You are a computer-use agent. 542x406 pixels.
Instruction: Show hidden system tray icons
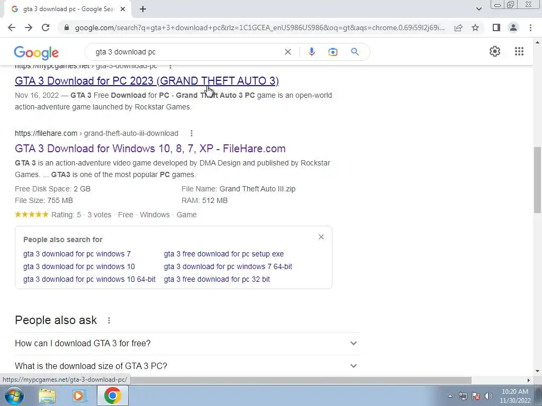(450, 396)
